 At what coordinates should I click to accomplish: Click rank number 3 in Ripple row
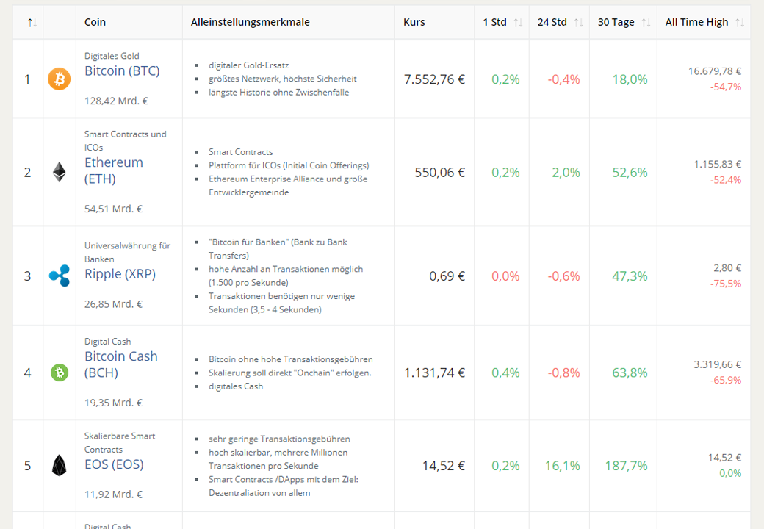pyautogui.click(x=28, y=276)
